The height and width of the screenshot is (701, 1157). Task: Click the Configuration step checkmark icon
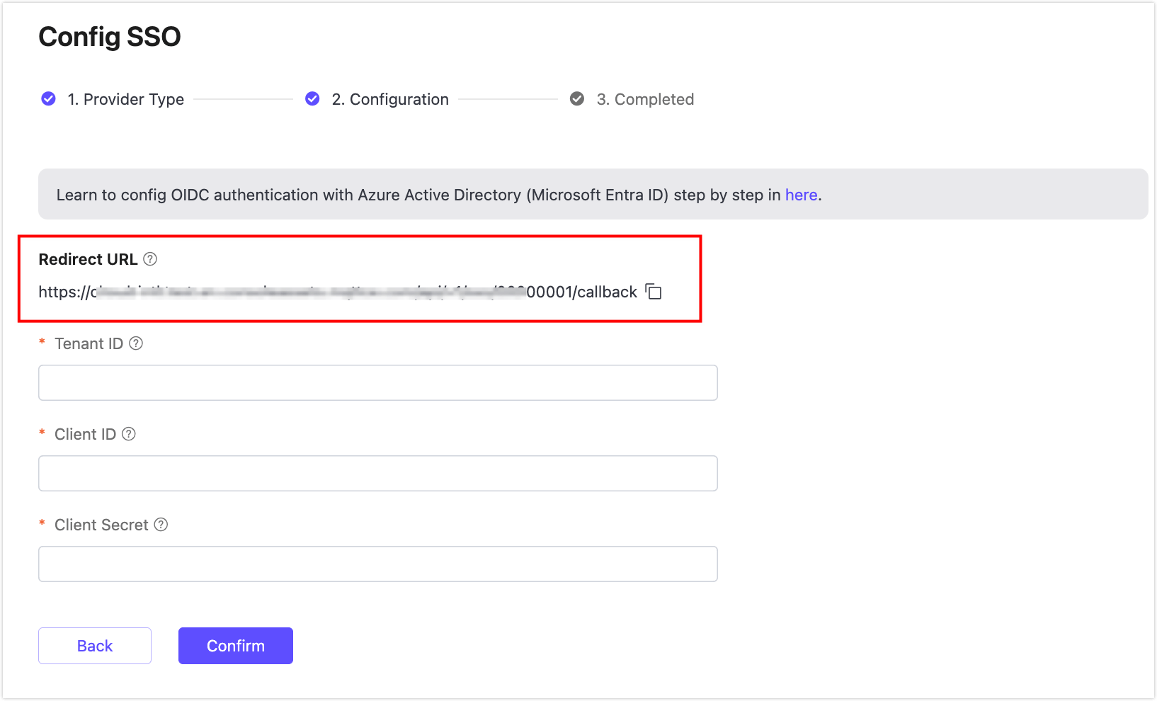point(312,99)
